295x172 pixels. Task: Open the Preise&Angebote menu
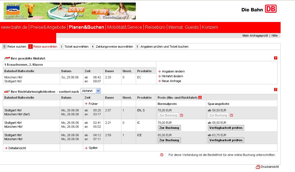[x=48, y=27]
